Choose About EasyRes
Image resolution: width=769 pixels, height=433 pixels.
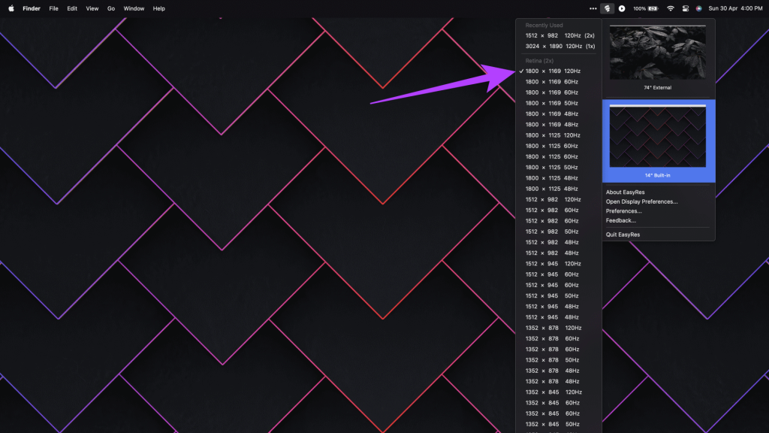pyautogui.click(x=625, y=192)
